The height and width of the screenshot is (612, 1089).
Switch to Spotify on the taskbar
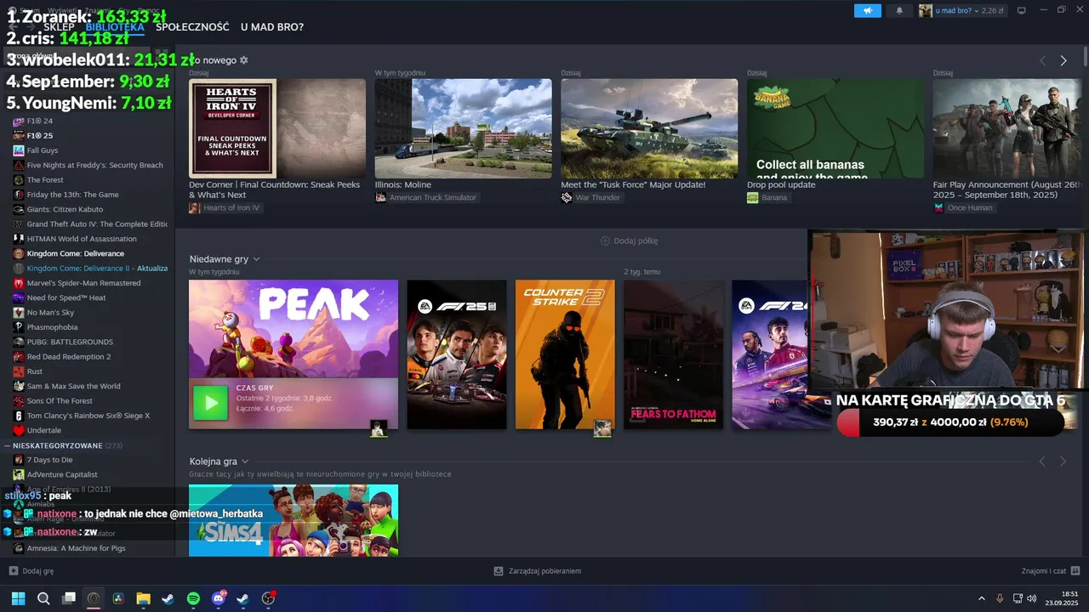(193, 598)
